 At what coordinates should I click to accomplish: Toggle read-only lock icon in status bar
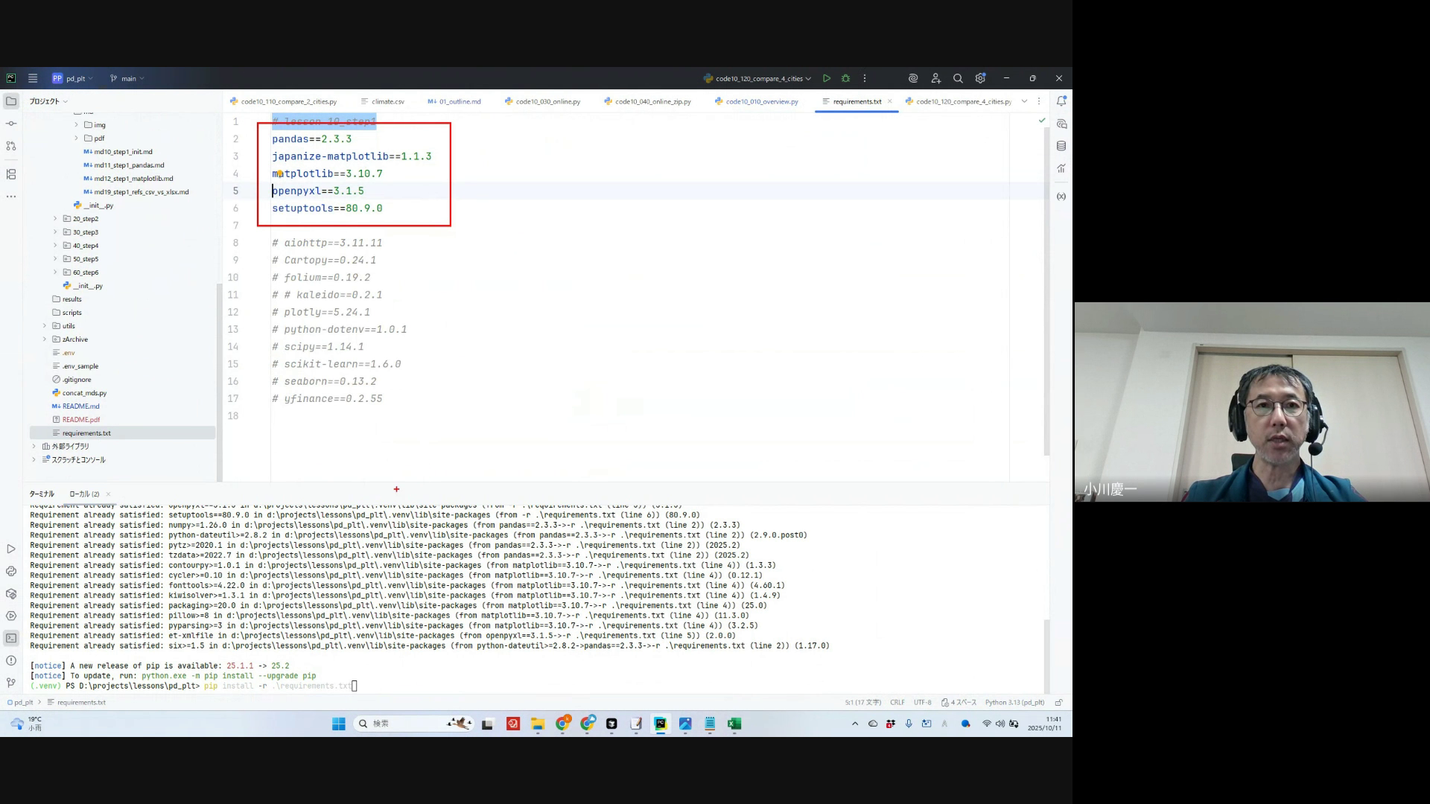[1058, 702]
